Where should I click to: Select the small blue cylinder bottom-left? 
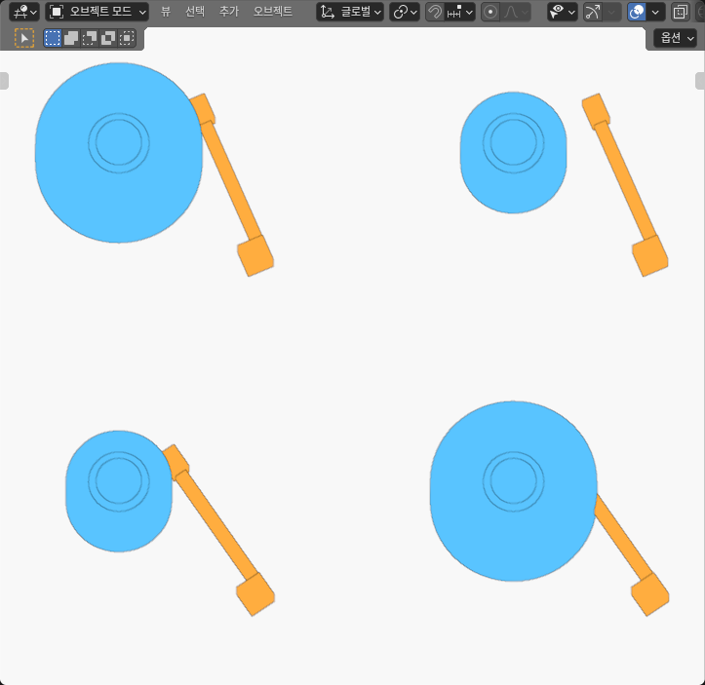[x=119, y=491]
